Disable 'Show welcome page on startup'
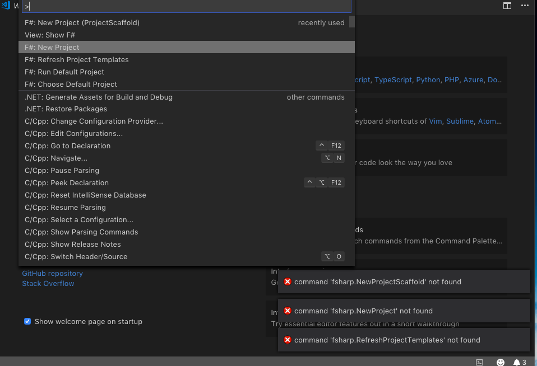The image size is (537, 366). (x=27, y=321)
